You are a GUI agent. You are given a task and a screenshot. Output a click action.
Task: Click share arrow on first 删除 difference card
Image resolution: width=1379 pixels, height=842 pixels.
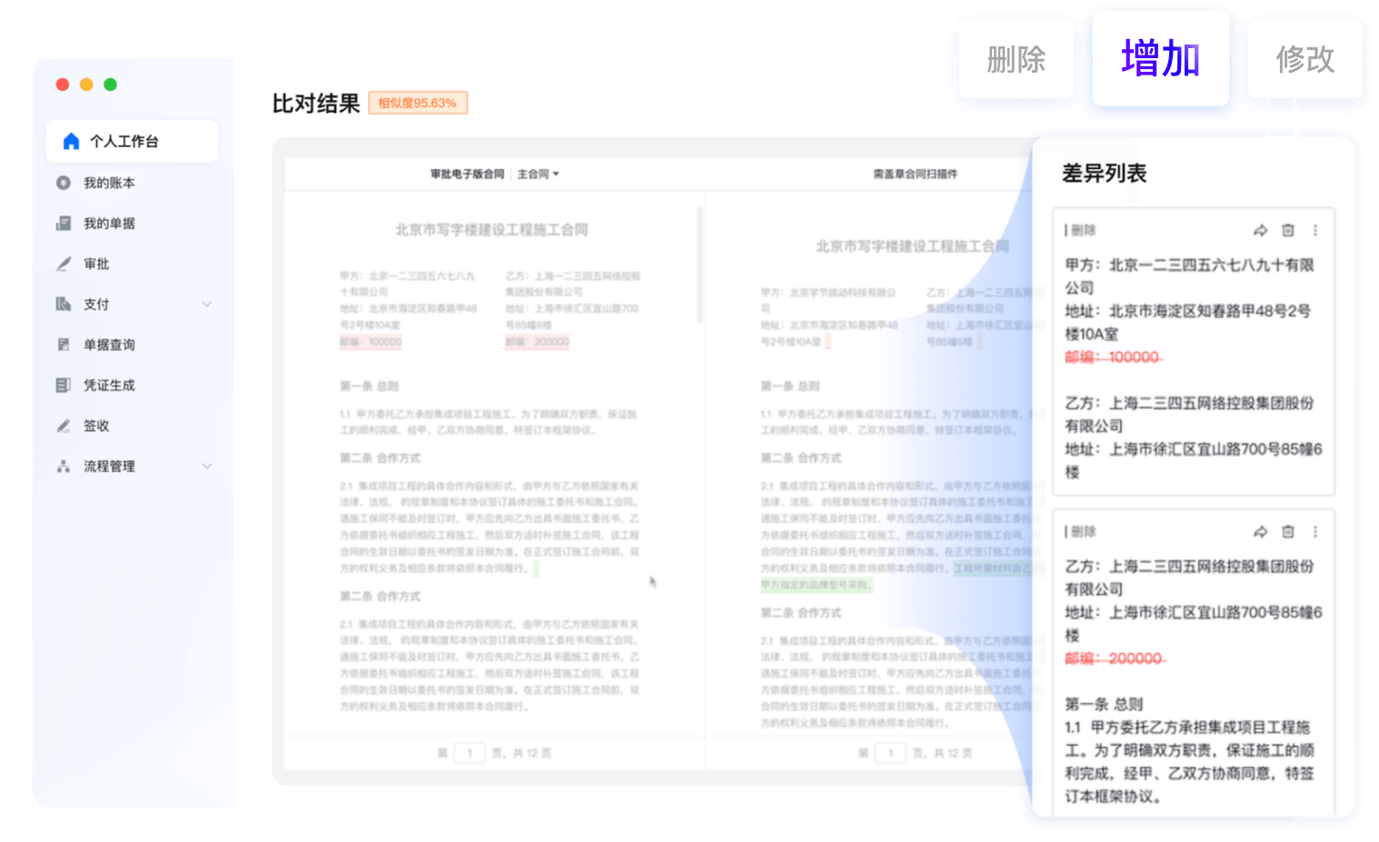1260,231
